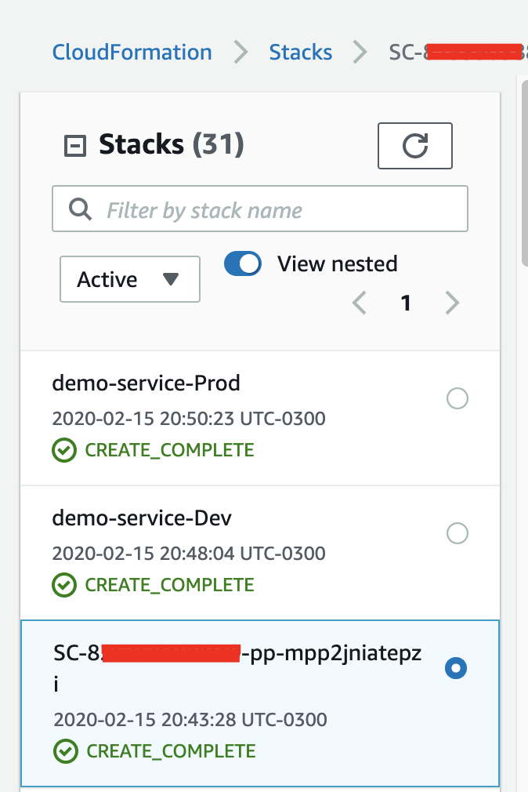Click the selected SC-8 stack radio button
The image size is (528, 792).
tap(456, 668)
